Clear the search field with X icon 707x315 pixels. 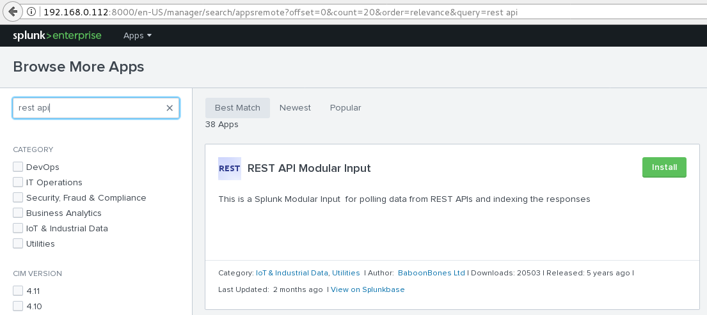170,108
